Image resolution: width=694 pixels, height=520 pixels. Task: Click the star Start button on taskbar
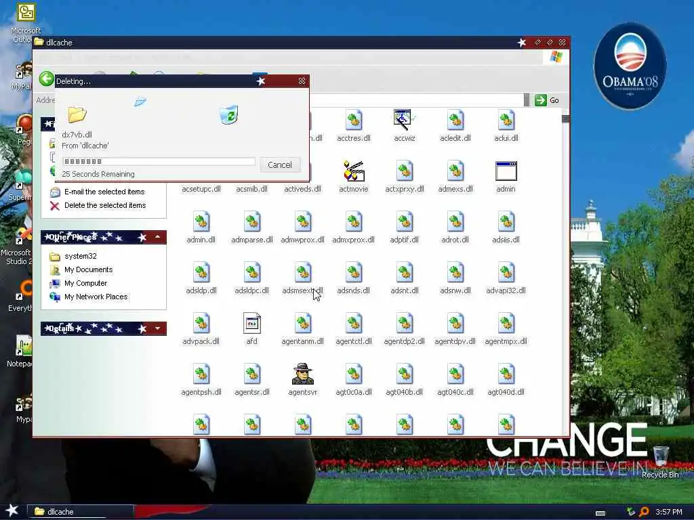(x=12, y=511)
